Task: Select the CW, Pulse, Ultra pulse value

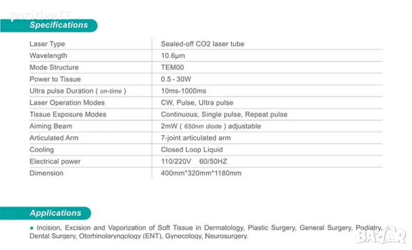Action: [x=197, y=103]
